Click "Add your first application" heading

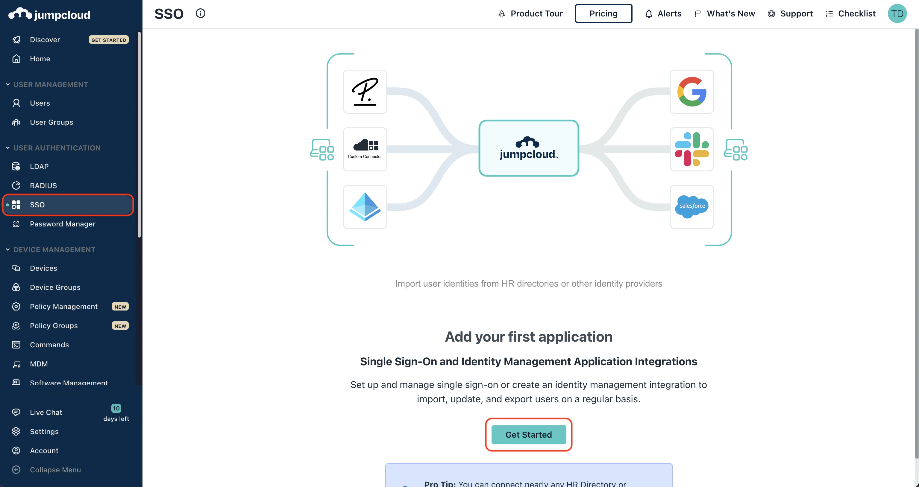point(529,337)
